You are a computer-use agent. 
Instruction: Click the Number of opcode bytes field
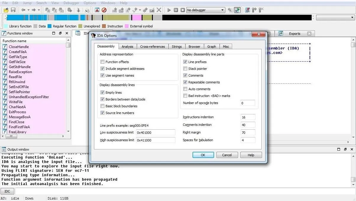(x=247, y=103)
